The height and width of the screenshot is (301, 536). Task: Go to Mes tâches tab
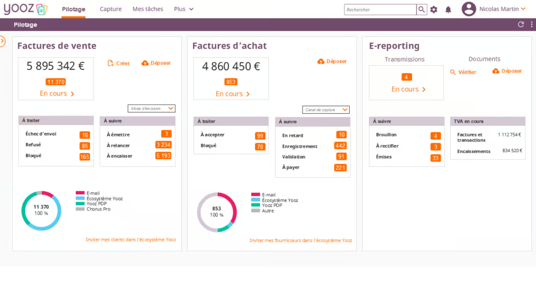148,9
